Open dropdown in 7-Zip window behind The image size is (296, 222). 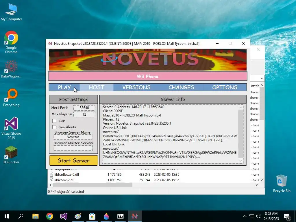click(262, 79)
